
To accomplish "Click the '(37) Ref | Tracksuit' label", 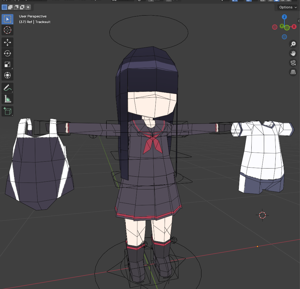I will click(x=35, y=22).
